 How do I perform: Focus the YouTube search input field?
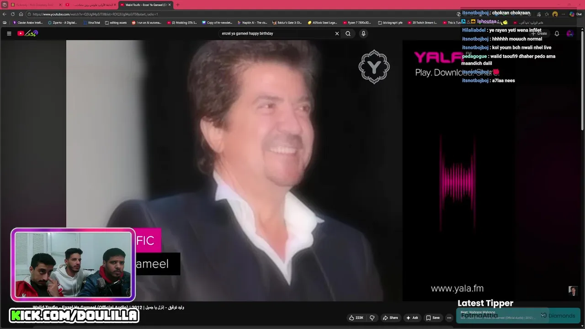point(277,33)
